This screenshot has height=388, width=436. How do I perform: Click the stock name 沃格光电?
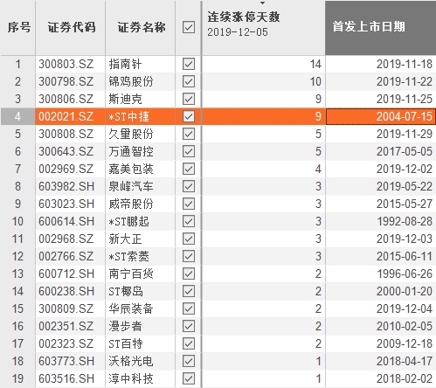click(x=131, y=361)
